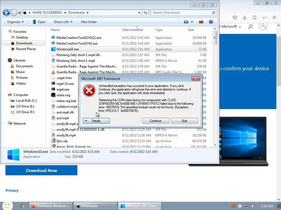
Task: Open the address bar history dropdown
Action: pyautogui.click(x=139, y=13)
